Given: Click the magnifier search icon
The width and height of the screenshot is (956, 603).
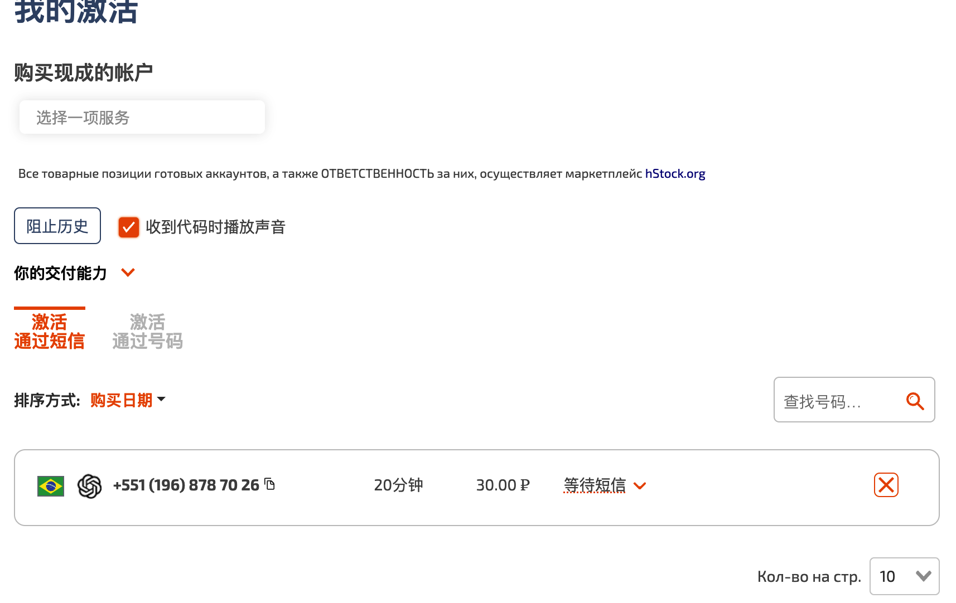Looking at the screenshot, I should click(x=915, y=401).
